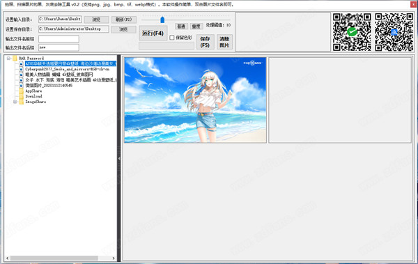The image size is (418, 264).
Task: Click the threshold slider handle
Action: (x=162, y=20)
